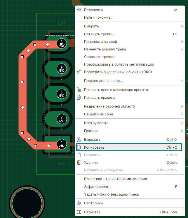188x218 pixels.
Task: Click the red trash Удалить icon
Action: 79,163
